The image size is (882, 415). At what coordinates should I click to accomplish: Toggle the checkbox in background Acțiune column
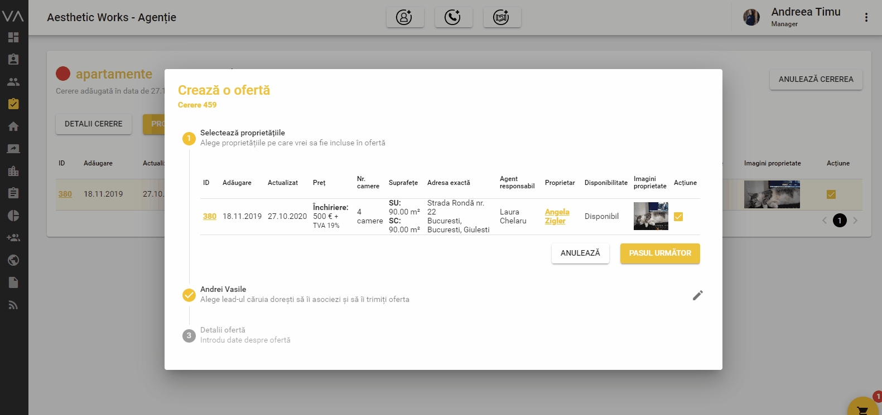[x=831, y=194]
